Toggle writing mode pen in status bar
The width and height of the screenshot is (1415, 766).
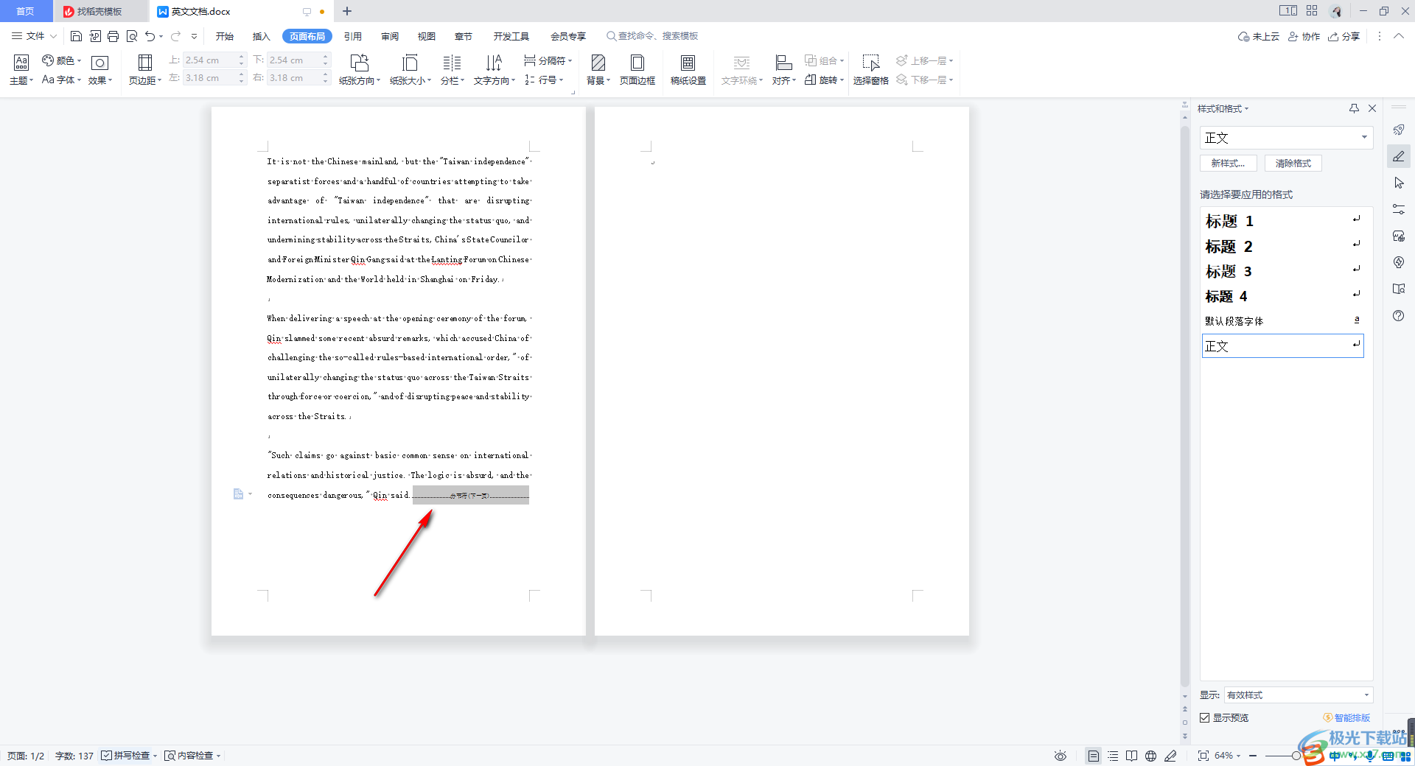click(1170, 756)
